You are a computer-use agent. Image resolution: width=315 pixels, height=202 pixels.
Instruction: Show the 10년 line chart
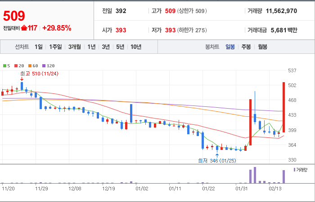(x=136, y=47)
